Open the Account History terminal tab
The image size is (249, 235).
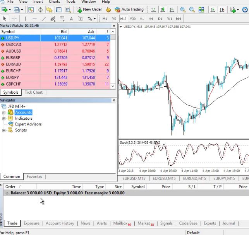(x=60, y=223)
